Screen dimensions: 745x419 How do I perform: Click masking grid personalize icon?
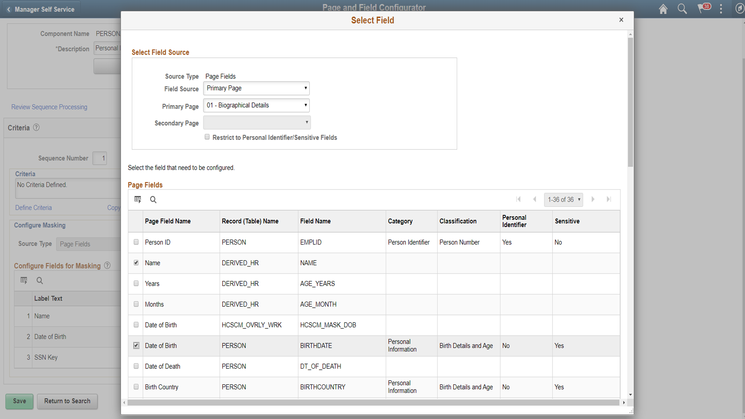[24, 280]
